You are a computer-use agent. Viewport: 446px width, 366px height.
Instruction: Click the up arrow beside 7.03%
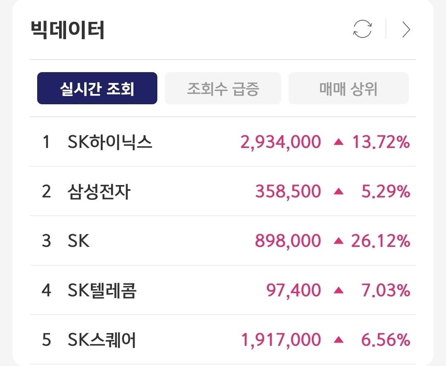pyautogui.click(x=339, y=290)
